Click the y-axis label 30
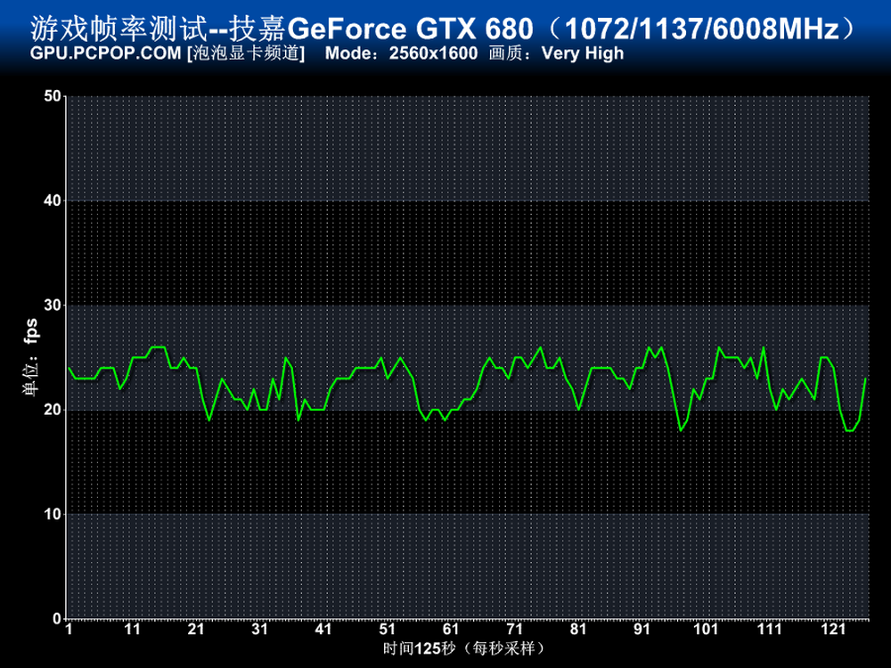This screenshot has height=668, width=891. pyautogui.click(x=53, y=305)
